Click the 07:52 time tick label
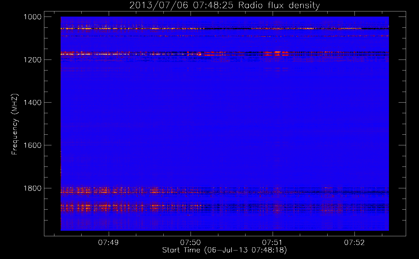 click(x=354, y=243)
